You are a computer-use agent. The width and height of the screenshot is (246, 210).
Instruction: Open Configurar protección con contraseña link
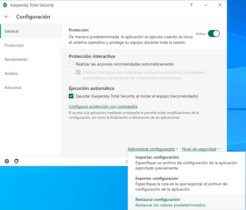click(103, 106)
